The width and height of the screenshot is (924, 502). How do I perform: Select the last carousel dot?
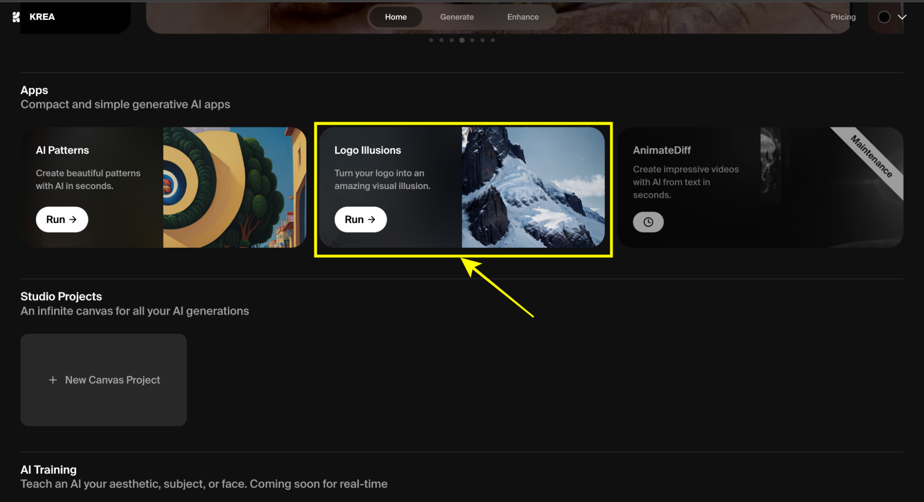point(493,40)
